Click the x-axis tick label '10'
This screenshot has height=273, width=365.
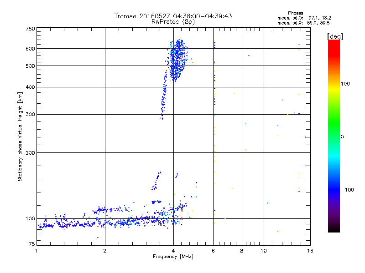point(264,251)
